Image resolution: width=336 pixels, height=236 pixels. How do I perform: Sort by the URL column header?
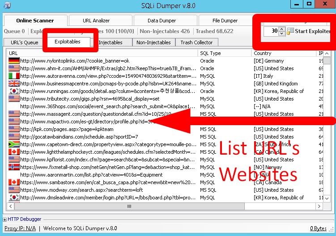point(102,53)
